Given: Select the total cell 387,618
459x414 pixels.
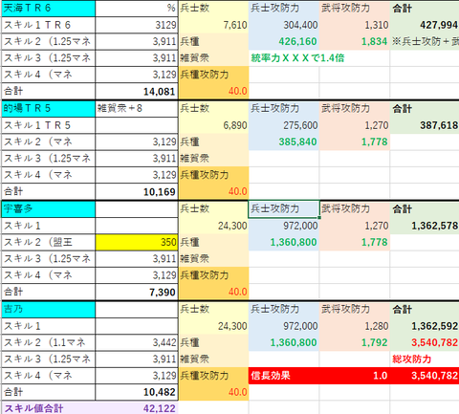Looking at the screenshot, I should click(x=425, y=125).
